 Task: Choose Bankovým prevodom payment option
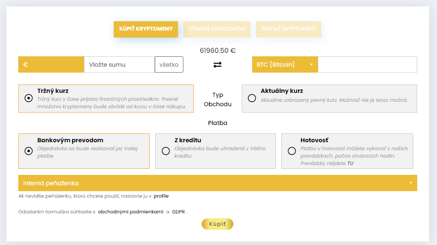point(28,151)
